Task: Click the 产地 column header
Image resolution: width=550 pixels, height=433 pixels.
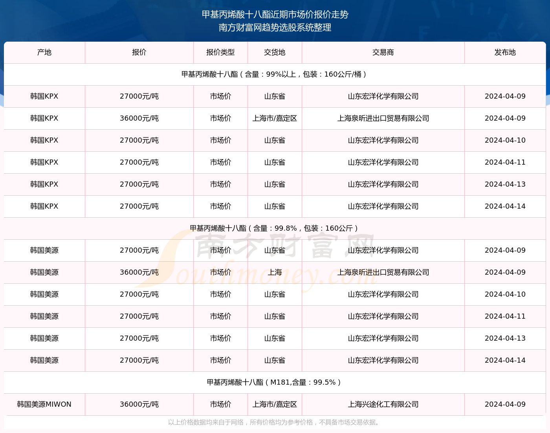Action: [x=44, y=52]
